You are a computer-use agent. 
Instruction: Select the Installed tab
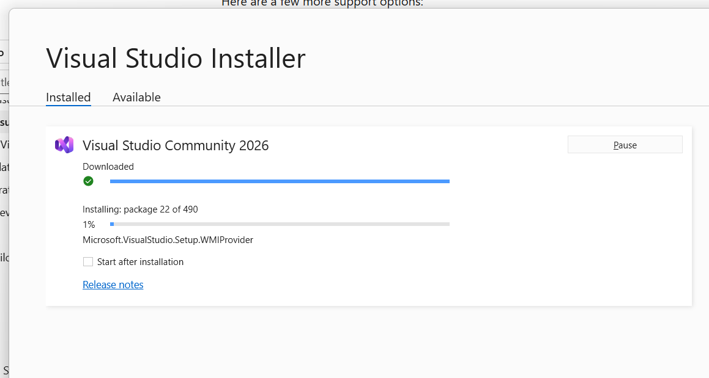tap(68, 97)
